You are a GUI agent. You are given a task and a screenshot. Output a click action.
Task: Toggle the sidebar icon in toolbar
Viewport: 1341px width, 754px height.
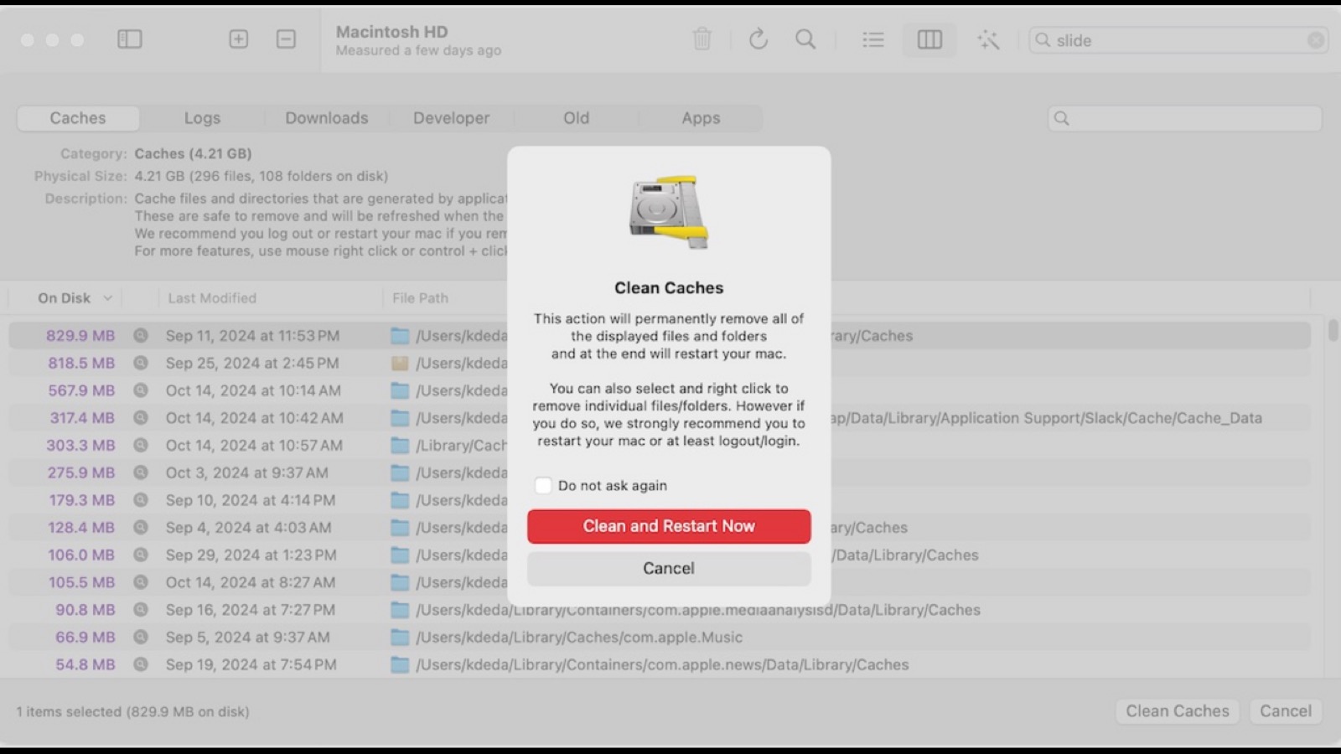tap(130, 39)
